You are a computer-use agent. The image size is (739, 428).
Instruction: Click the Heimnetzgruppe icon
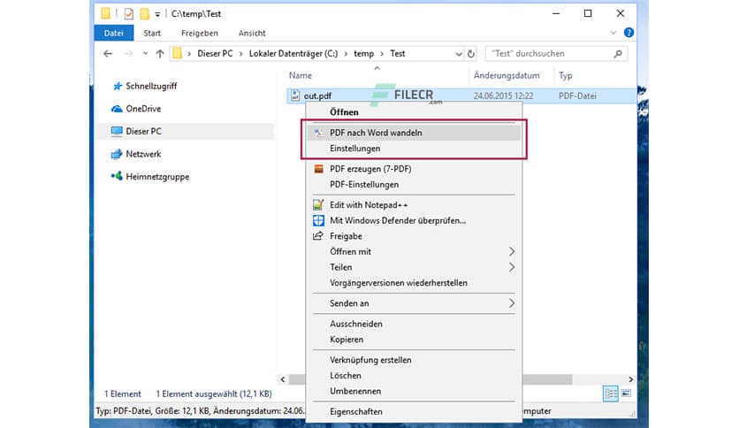point(117,176)
